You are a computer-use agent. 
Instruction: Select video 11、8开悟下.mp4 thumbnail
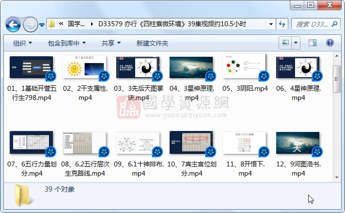[x=244, y=143]
